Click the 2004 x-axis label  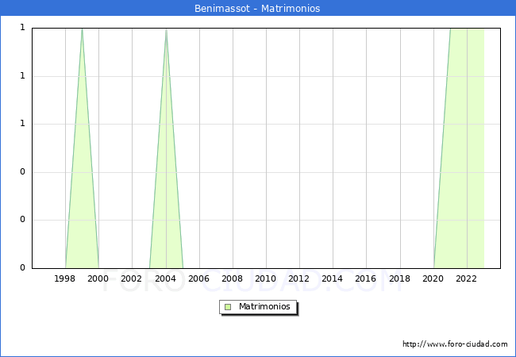pyautogui.click(x=166, y=278)
